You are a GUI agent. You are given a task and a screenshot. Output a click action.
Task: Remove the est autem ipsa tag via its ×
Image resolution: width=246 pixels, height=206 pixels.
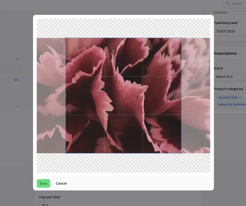click(x=240, y=97)
